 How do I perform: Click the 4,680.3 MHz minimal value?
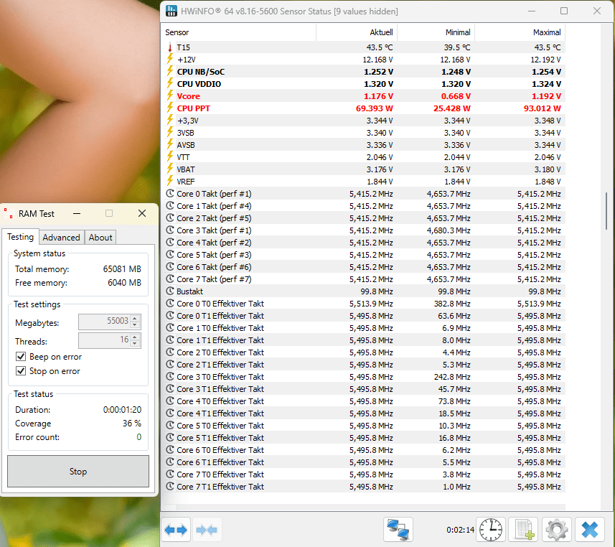[x=449, y=230]
